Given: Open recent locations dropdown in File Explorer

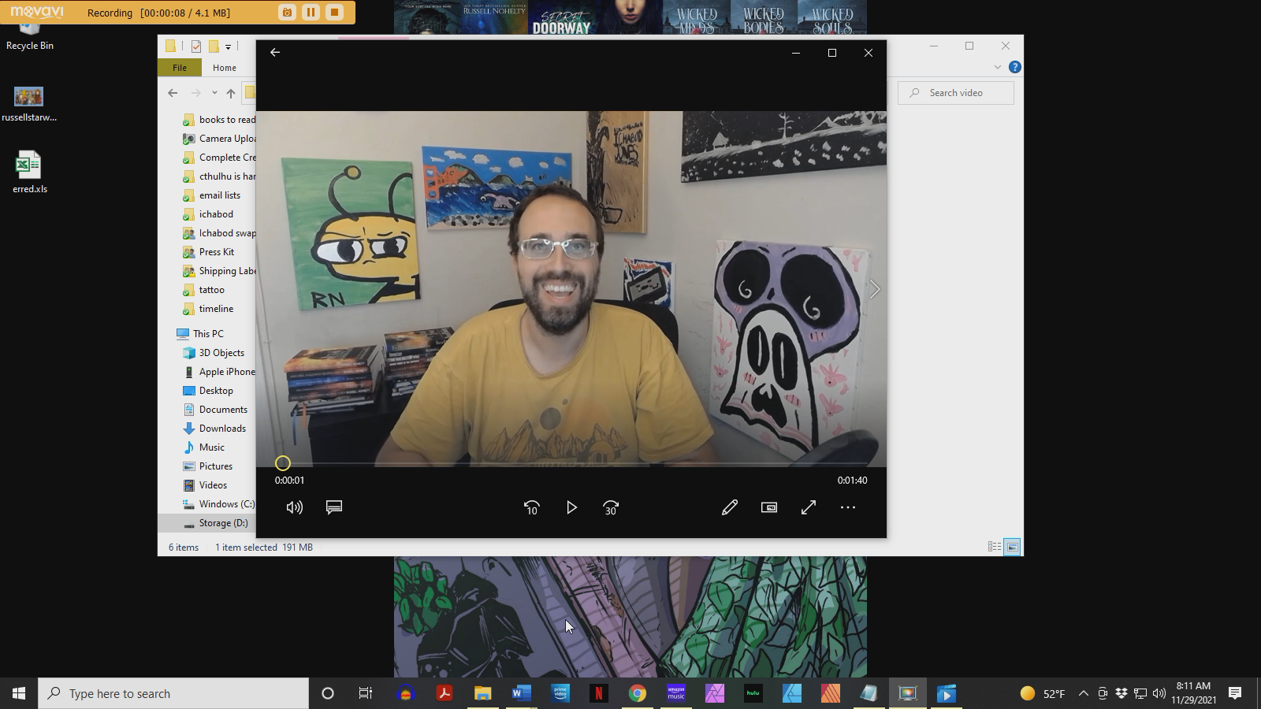Looking at the screenshot, I should [214, 93].
